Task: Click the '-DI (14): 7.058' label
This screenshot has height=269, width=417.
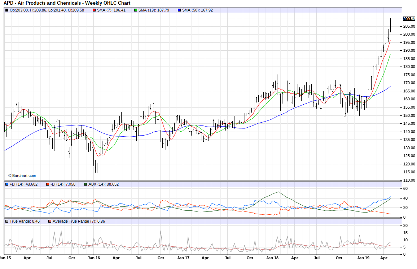Action: 63,184
